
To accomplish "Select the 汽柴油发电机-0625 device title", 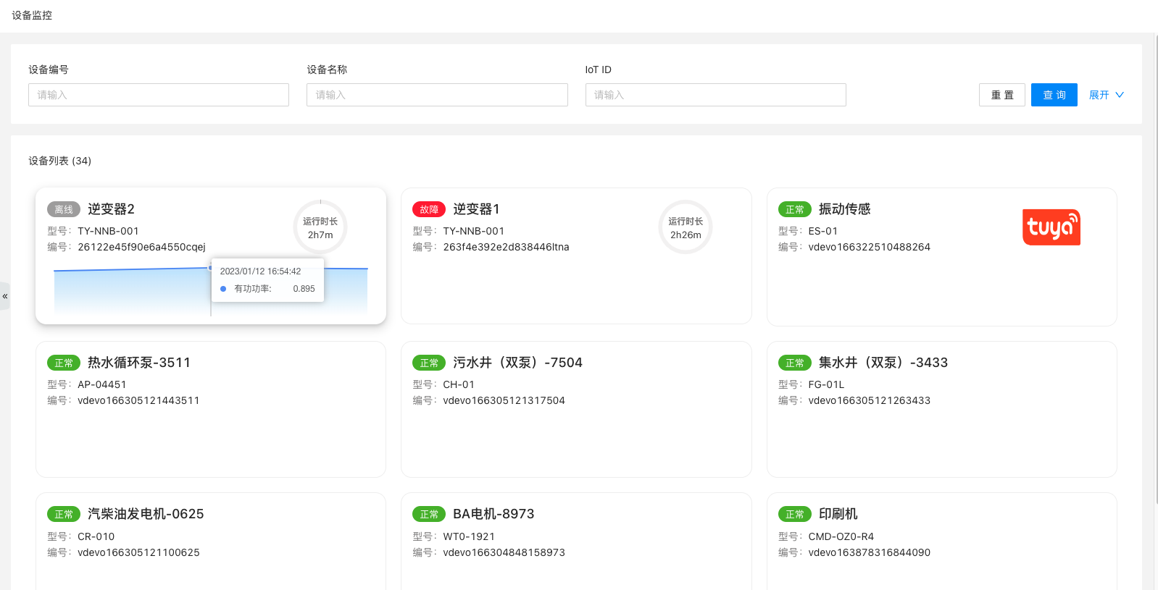I will click(146, 514).
